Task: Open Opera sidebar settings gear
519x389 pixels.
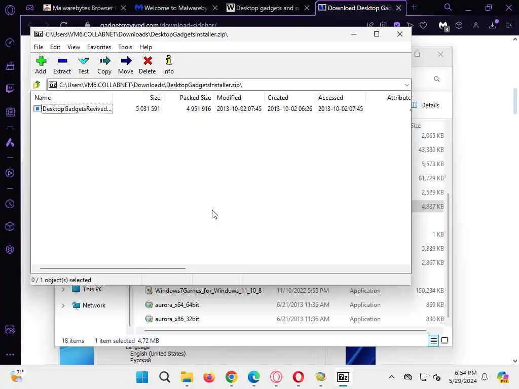Action: click(x=10, y=249)
